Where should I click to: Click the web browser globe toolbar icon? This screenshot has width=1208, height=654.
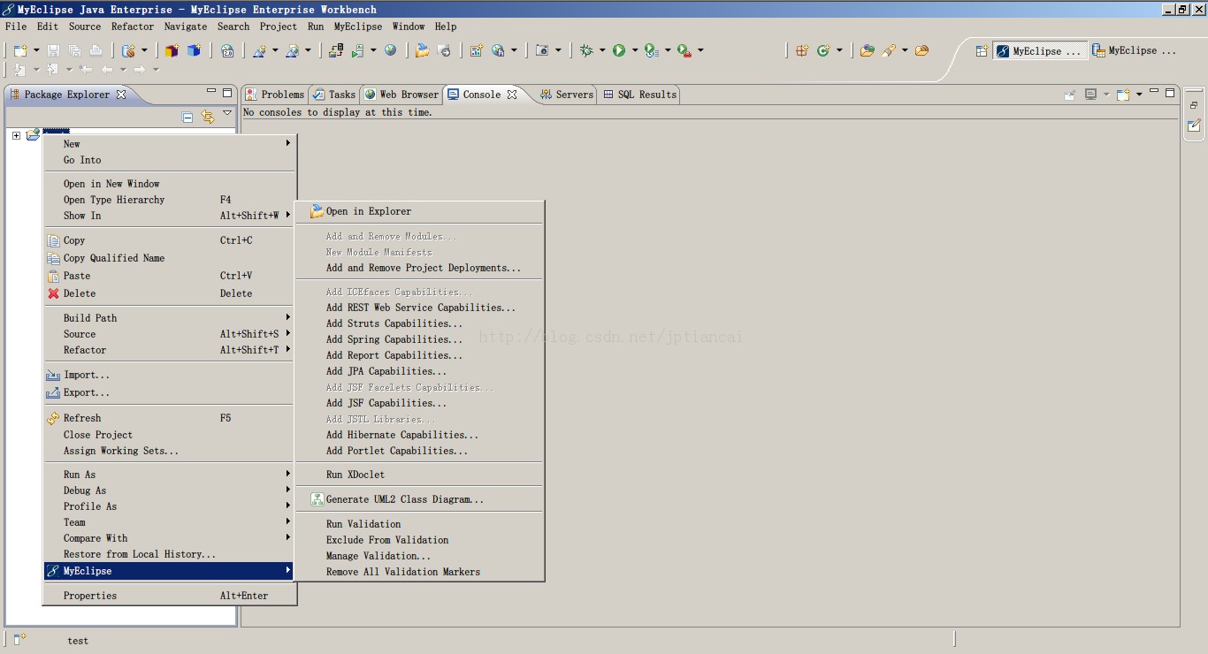390,50
